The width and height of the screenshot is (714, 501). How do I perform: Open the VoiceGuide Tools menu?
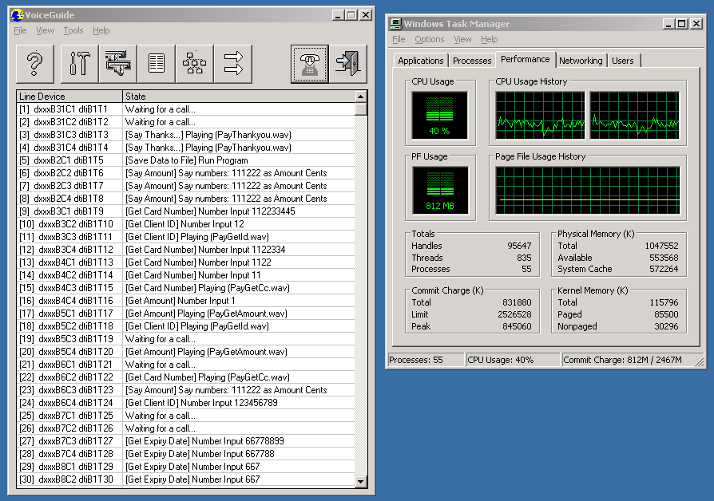point(73,30)
